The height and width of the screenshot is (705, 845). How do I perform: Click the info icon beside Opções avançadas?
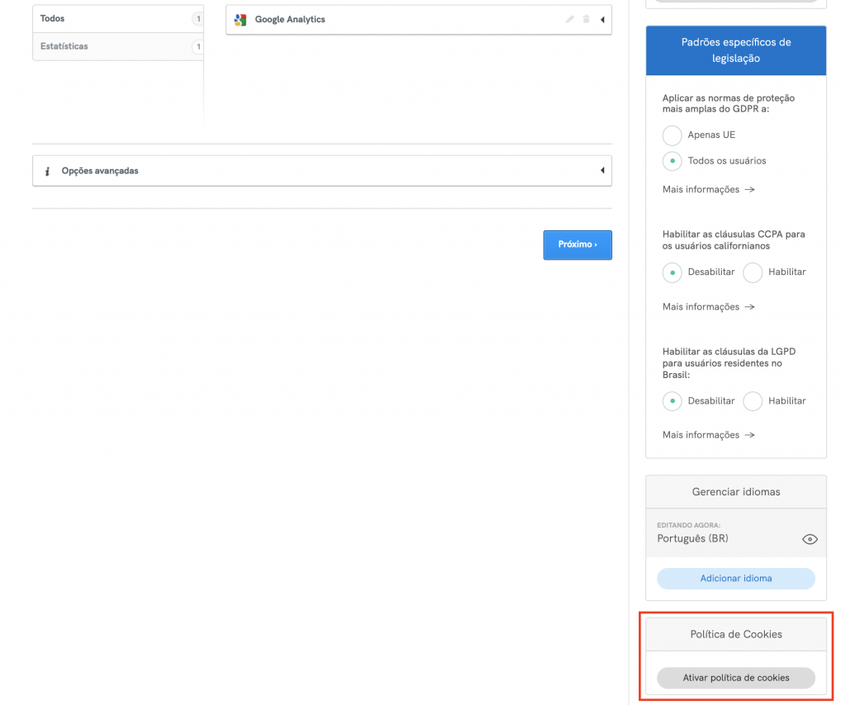coord(48,171)
